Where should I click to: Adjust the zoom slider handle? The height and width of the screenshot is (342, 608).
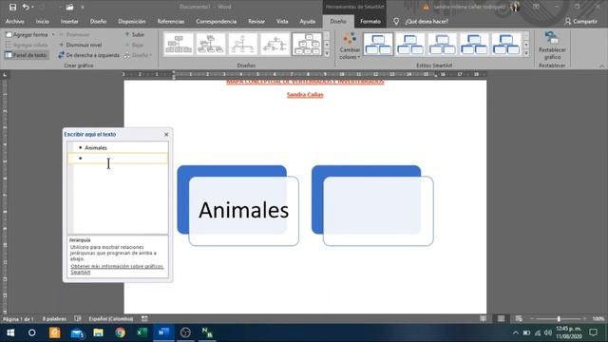pyautogui.click(x=559, y=319)
